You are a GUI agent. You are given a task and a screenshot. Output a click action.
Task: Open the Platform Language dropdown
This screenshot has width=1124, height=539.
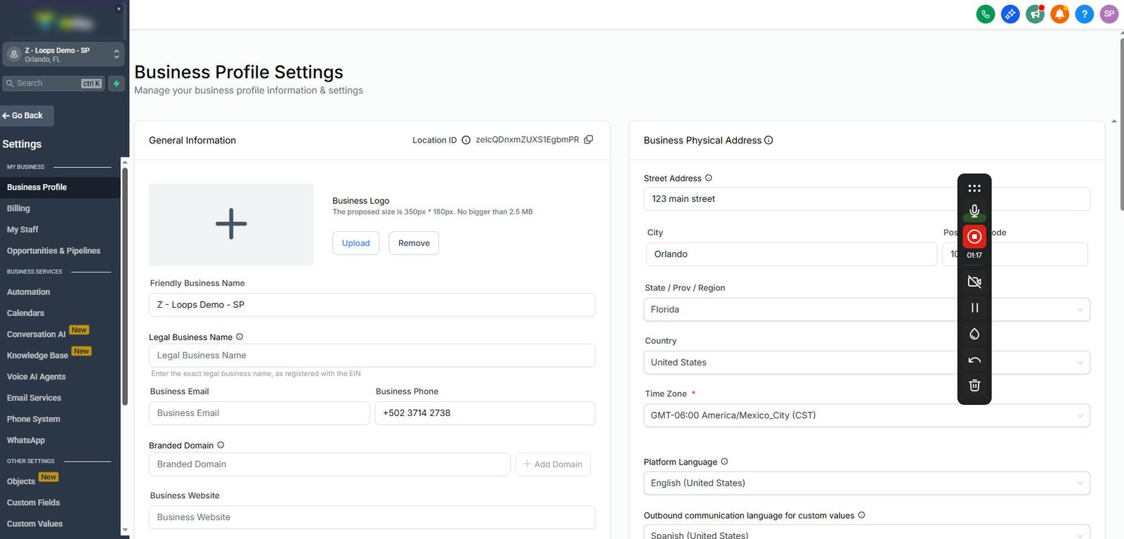(x=867, y=483)
